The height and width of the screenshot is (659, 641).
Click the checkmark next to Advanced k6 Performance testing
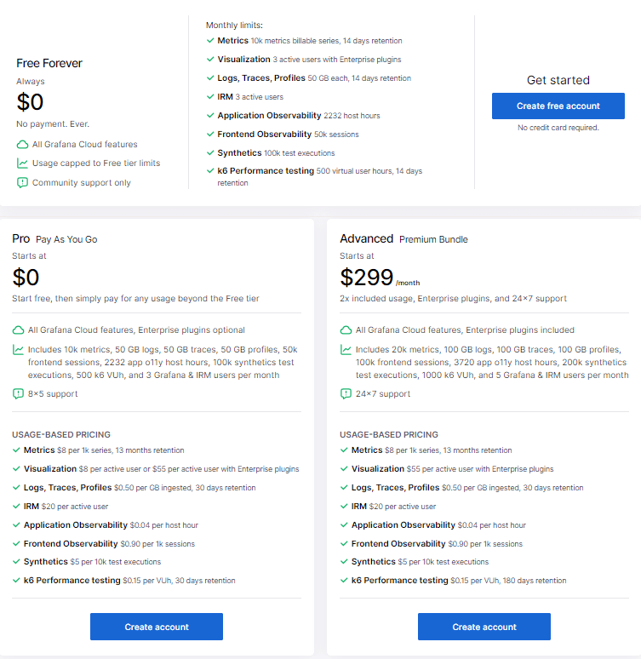[x=344, y=581]
